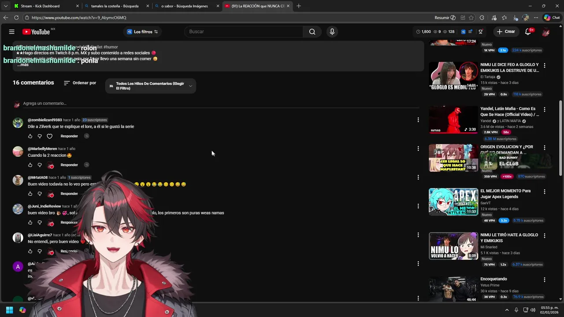Viewport: 564px width, 317px height.
Task: Open the taskbar clock showing 05:55 p. m.
Action: pos(549,310)
